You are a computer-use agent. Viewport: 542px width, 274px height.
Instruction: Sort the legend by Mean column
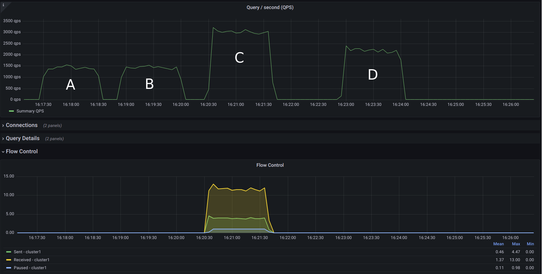pos(498,244)
